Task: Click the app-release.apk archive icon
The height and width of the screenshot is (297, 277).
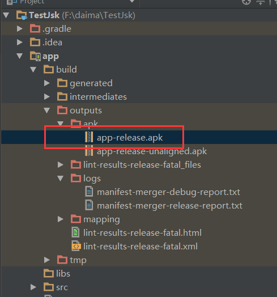Action: pos(89,137)
